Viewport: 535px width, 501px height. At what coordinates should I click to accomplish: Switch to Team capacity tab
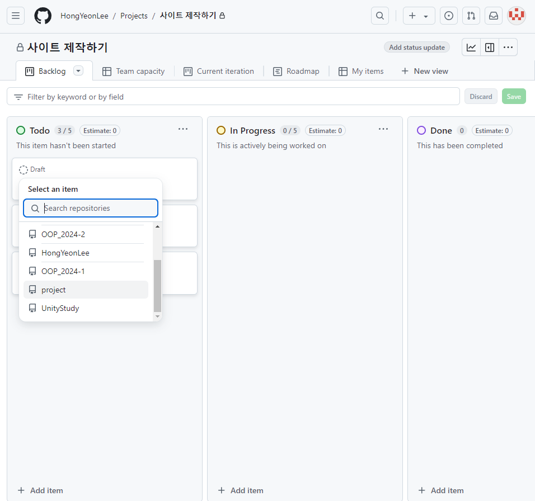point(133,71)
